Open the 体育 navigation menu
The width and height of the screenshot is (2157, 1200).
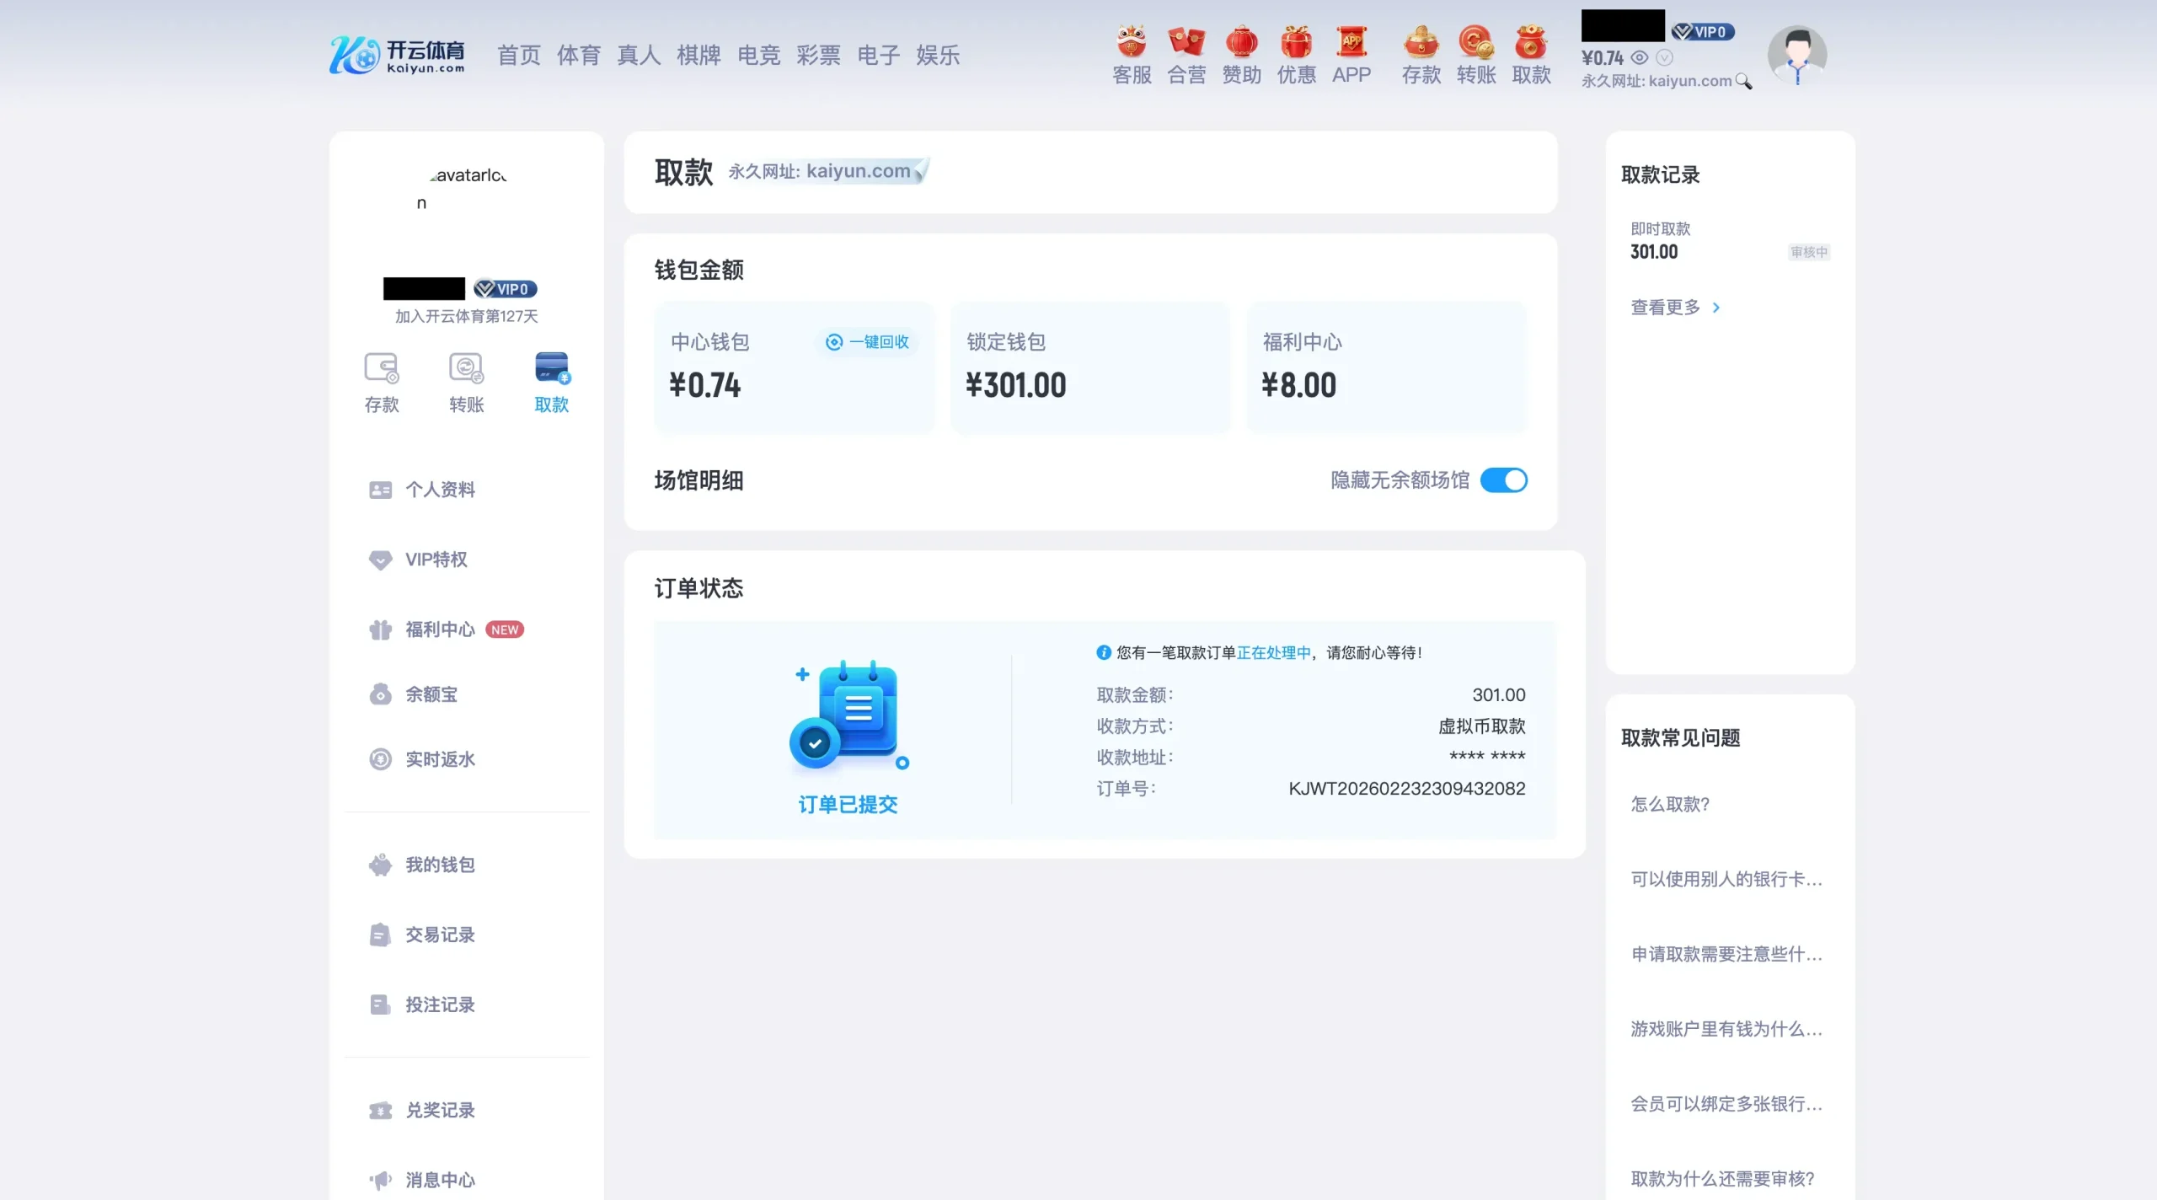point(578,56)
